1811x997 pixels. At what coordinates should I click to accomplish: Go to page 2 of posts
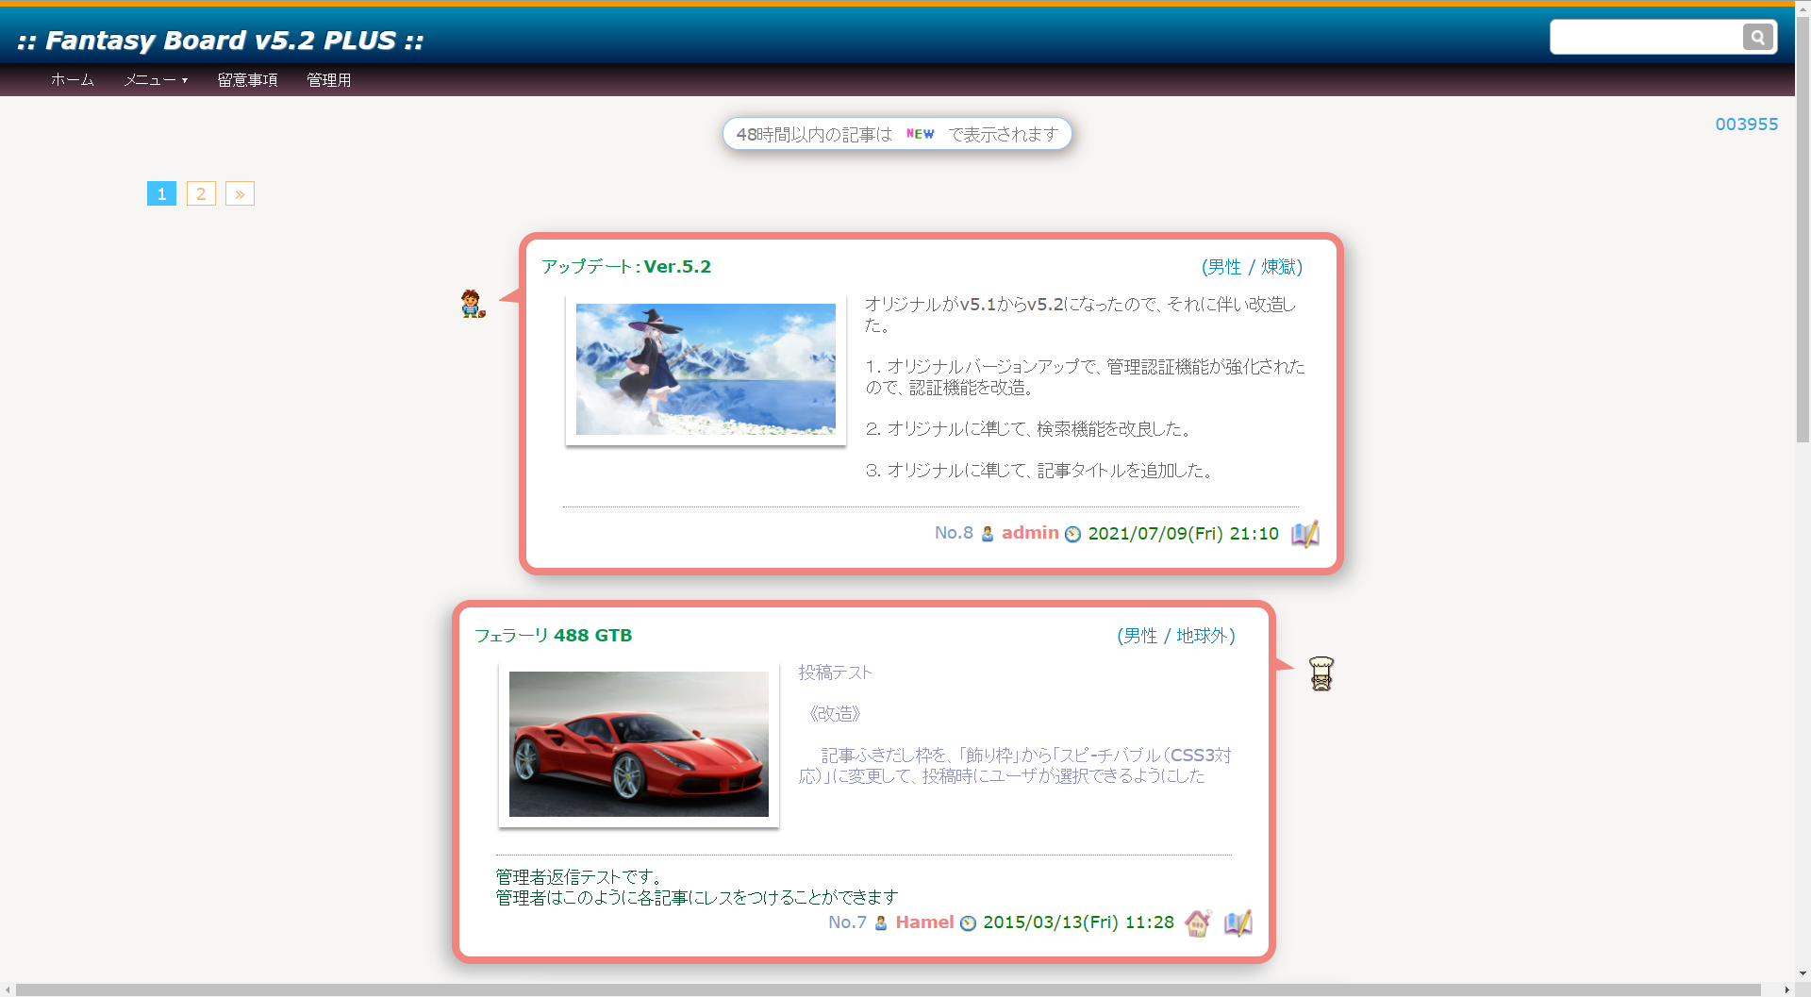click(x=201, y=193)
